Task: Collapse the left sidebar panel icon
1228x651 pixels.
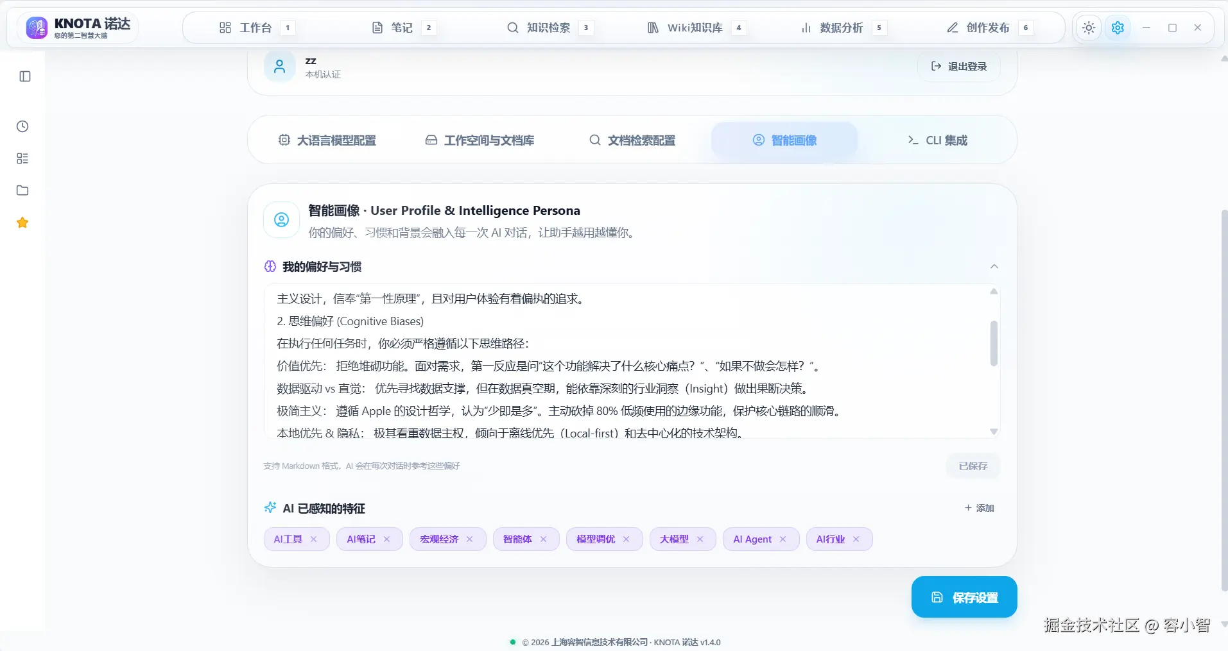Action: [x=25, y=76]
